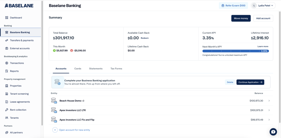The image size is (281, 138).
Task: Click the Beach House Demo entity icon
Action: (54, 101)
